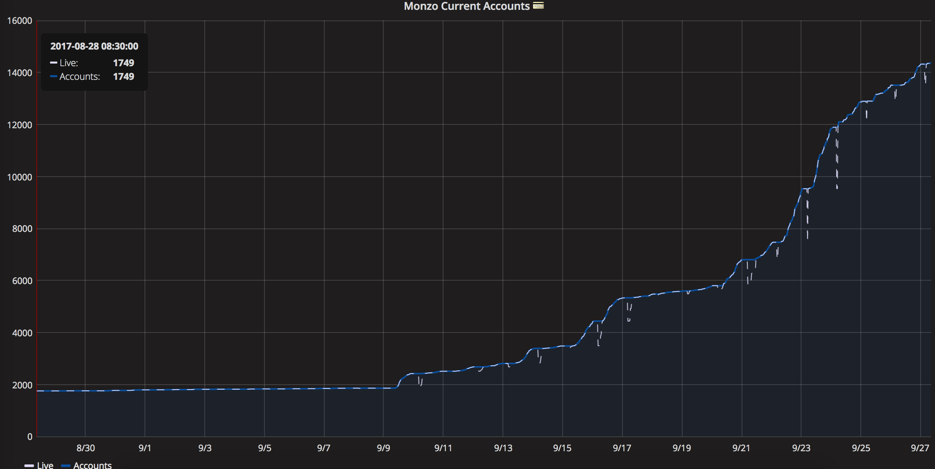
Task: Click x-axis date label 9/1
Action: pos(145,448)
